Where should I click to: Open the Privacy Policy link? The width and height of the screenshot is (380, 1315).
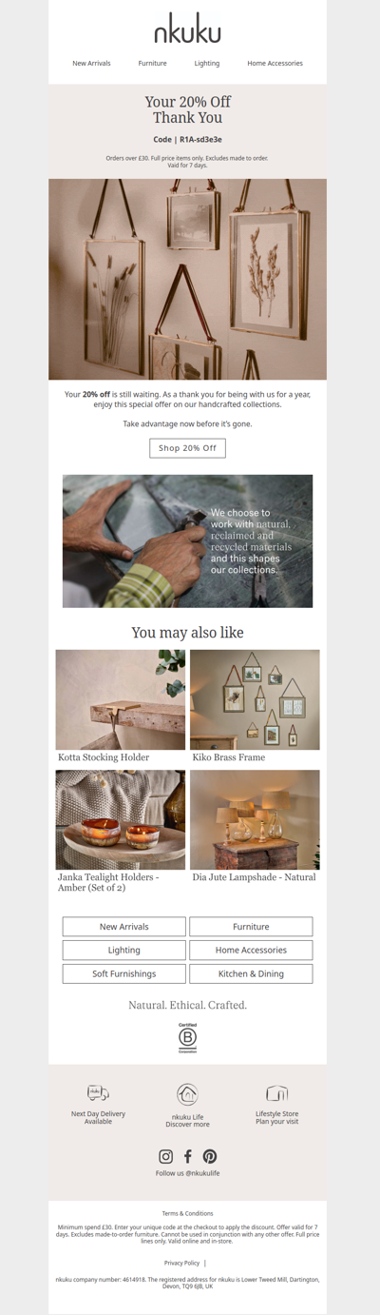click(181, 1263)
